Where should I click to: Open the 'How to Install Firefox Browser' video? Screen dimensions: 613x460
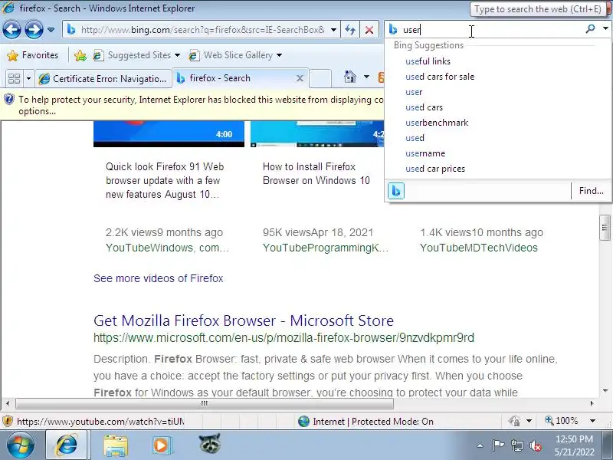[316, 174]
